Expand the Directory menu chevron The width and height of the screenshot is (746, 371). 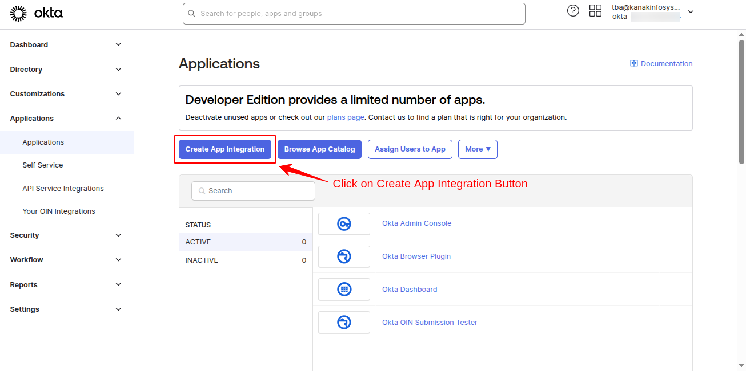pos(118,70)
